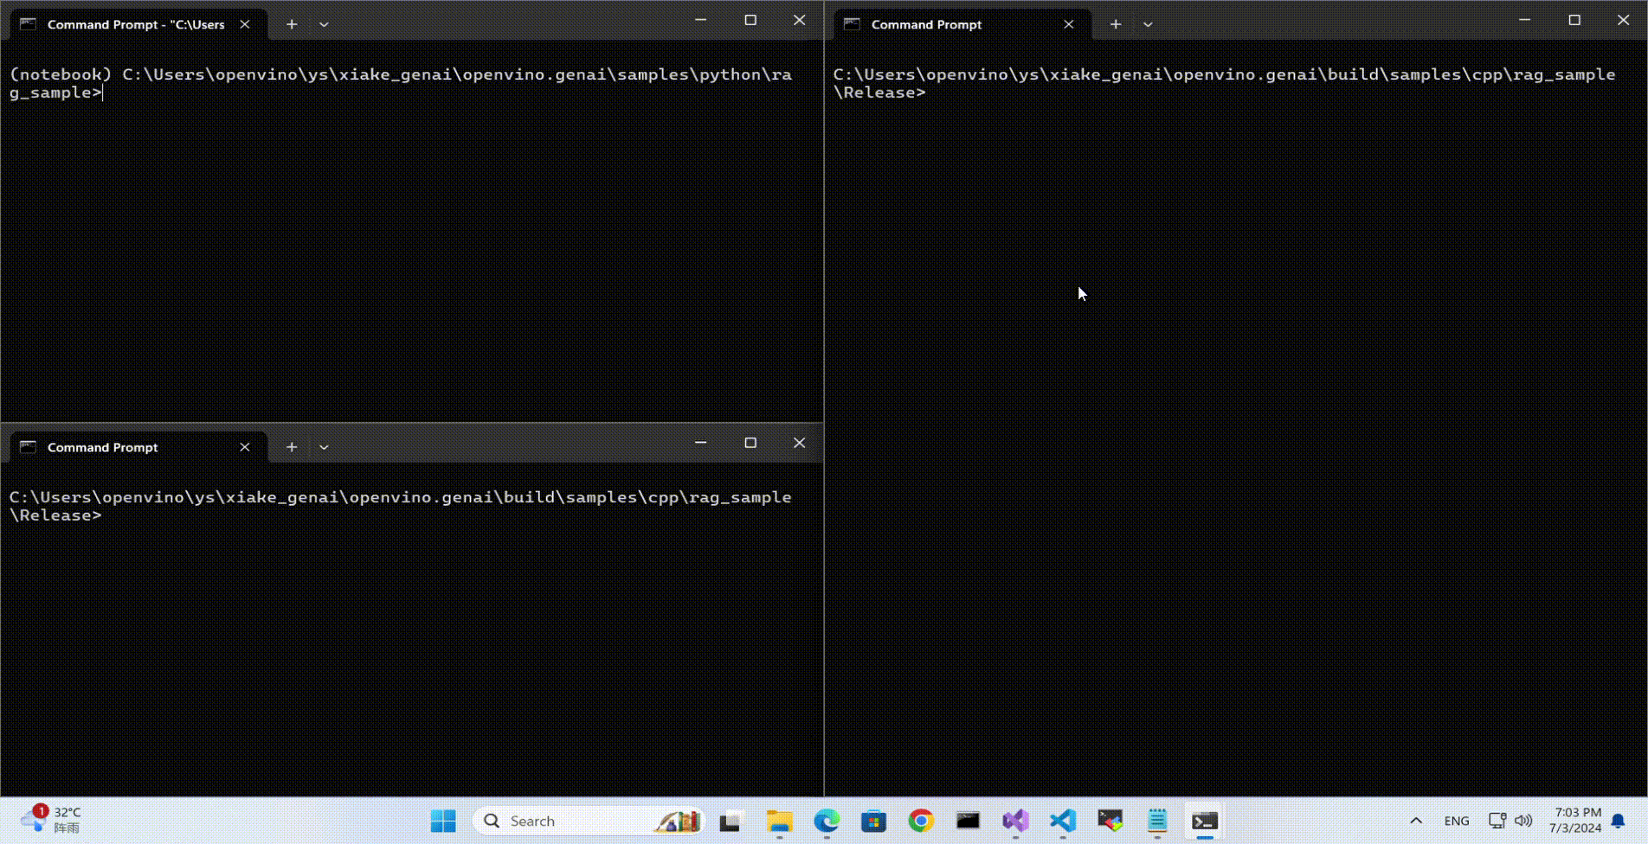This screenshot has height=844, width=1648.
Task: Click the terminal icon on the top-left tab
Action: click(x=28, y=24)
